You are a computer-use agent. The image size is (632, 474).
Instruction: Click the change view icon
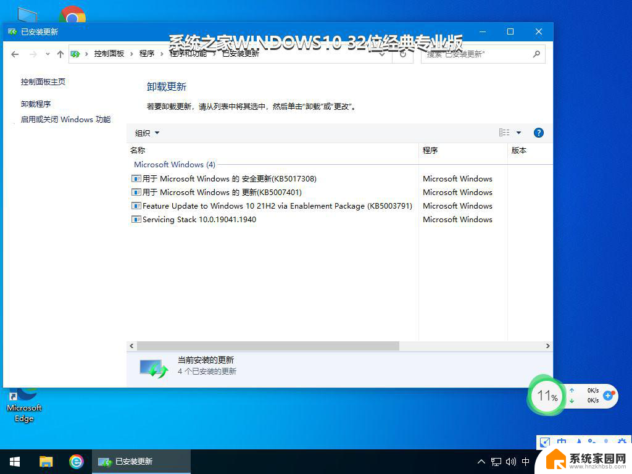tap(504, 133)
